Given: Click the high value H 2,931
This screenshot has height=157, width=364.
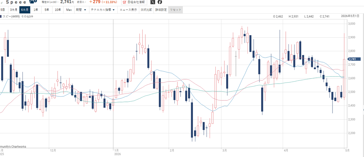Looking at the screenshot, I should coord(294,16).
